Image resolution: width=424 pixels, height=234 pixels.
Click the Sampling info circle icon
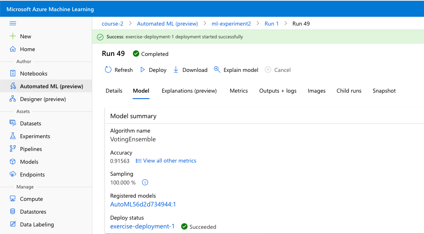point(145,182)
